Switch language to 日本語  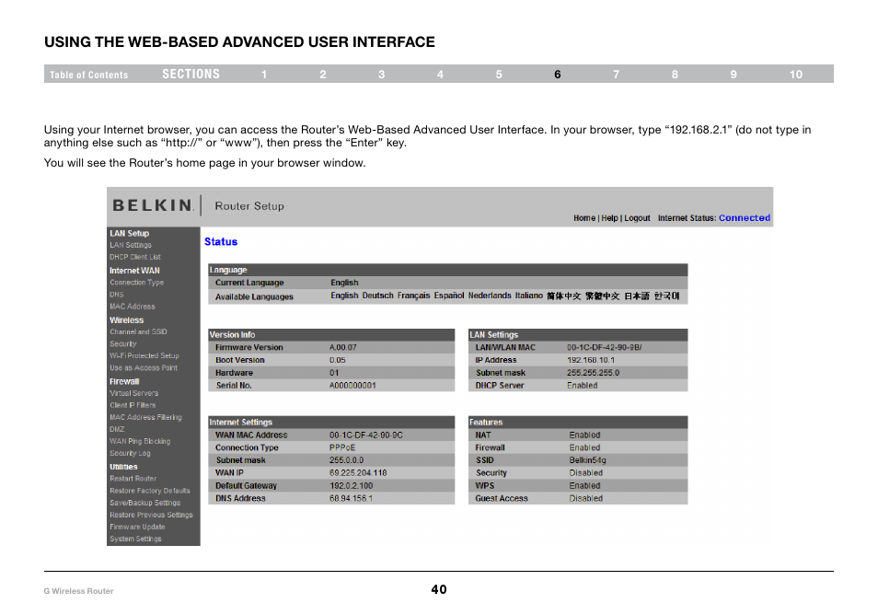coord(637,296)
